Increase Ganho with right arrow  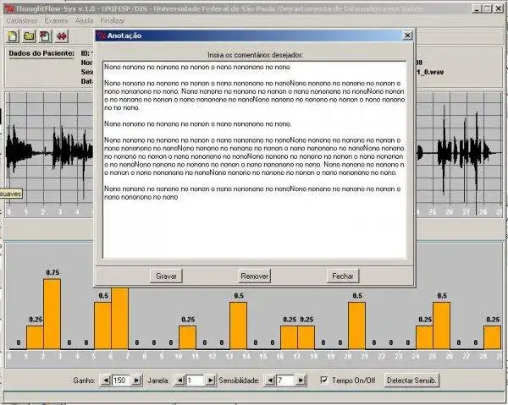tap(136, 380)
